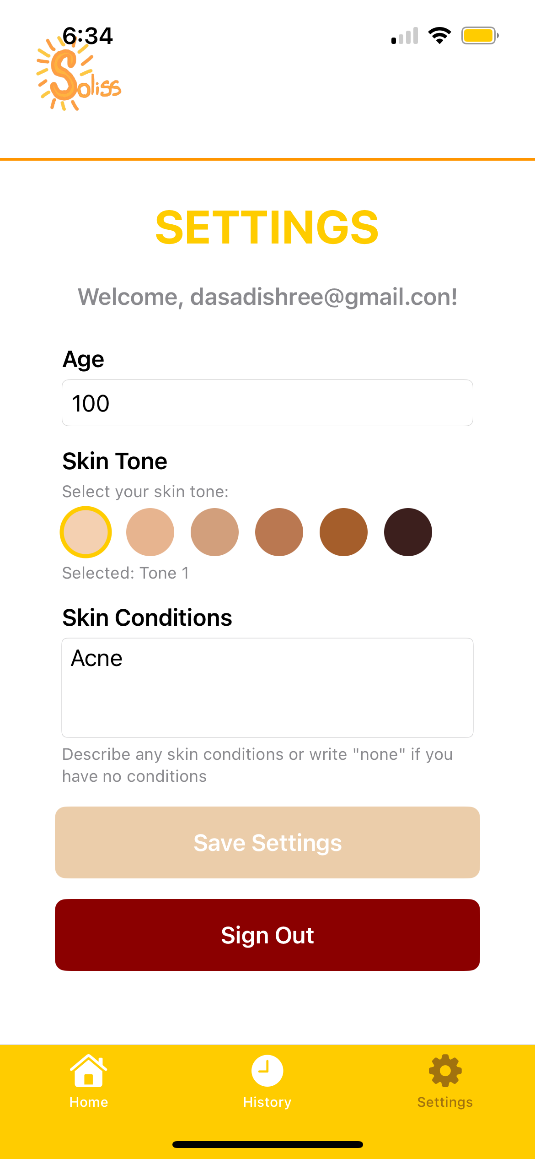The height and width of the screenshot is (1159, 535).
Task: Edit the Skin Conditions text area
Action: (x=267, y=688)
